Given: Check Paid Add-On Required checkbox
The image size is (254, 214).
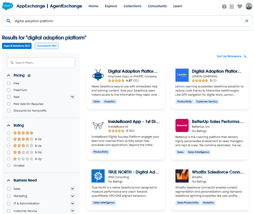Looking at the screenshot, I should tap(9, 104).
